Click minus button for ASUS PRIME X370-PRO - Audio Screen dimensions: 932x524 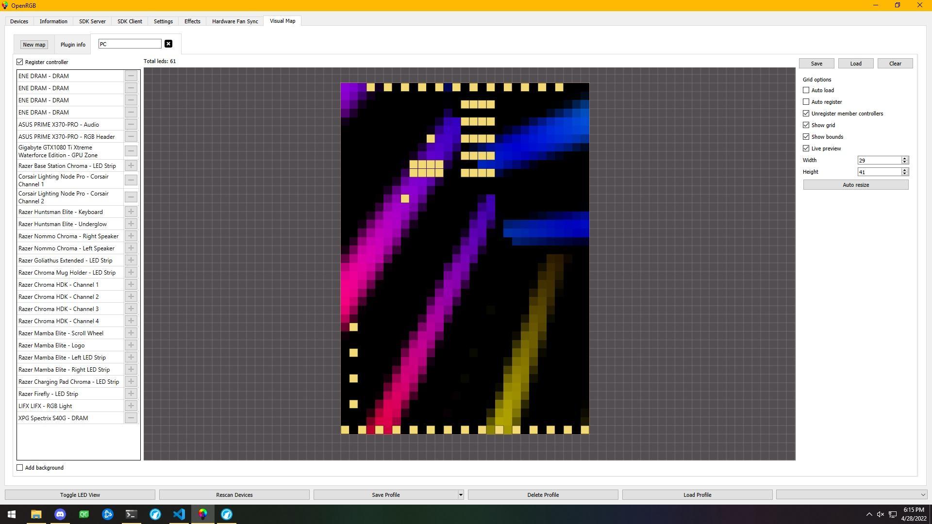(131, 124)
